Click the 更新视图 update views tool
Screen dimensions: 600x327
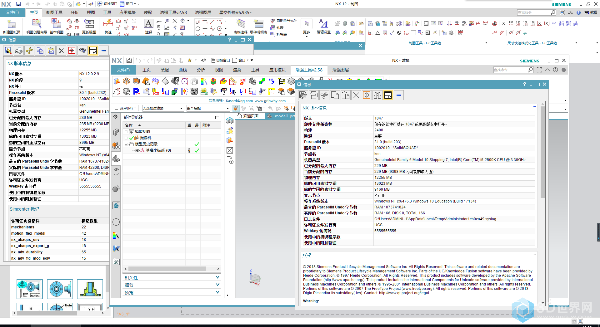click(x=89, y=26)
